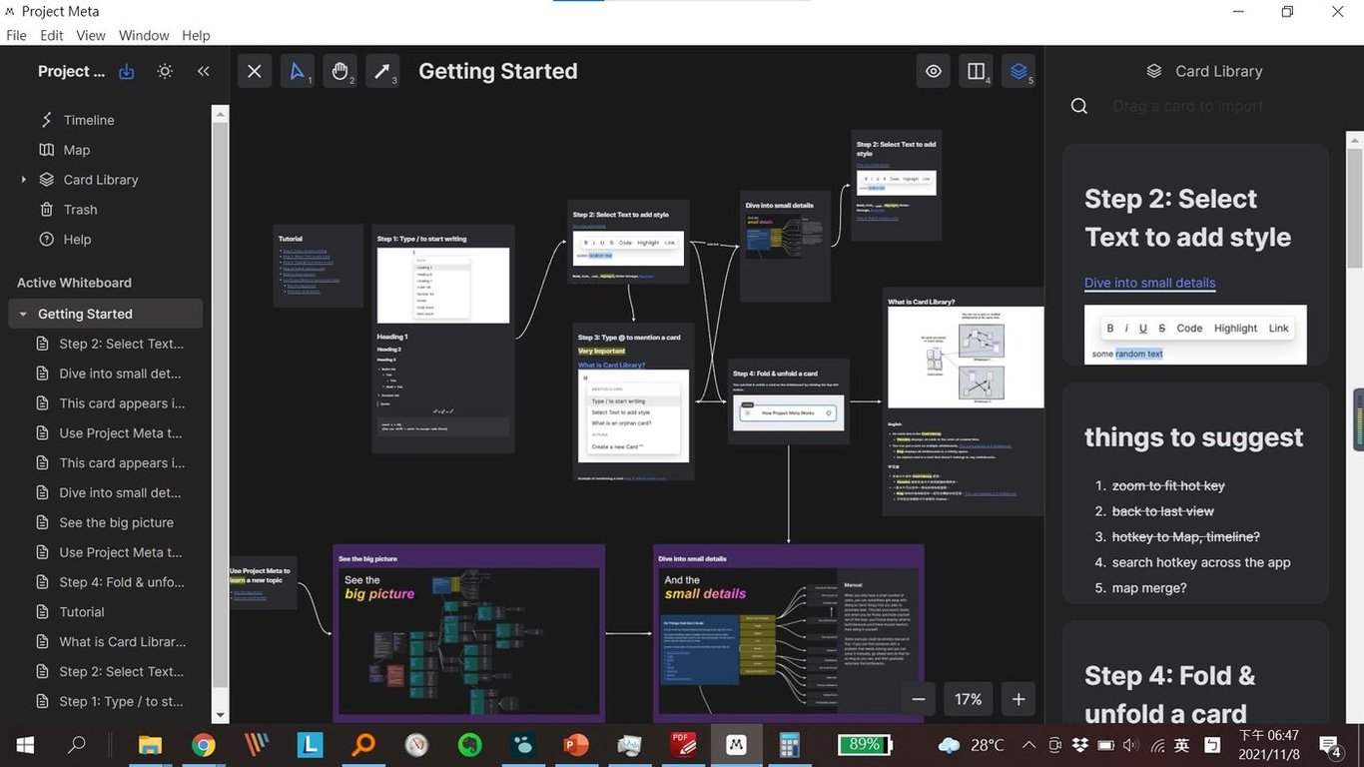Click the Timeline lightning icon
The height and width of the screenshot is (767, 1364).
46,120
